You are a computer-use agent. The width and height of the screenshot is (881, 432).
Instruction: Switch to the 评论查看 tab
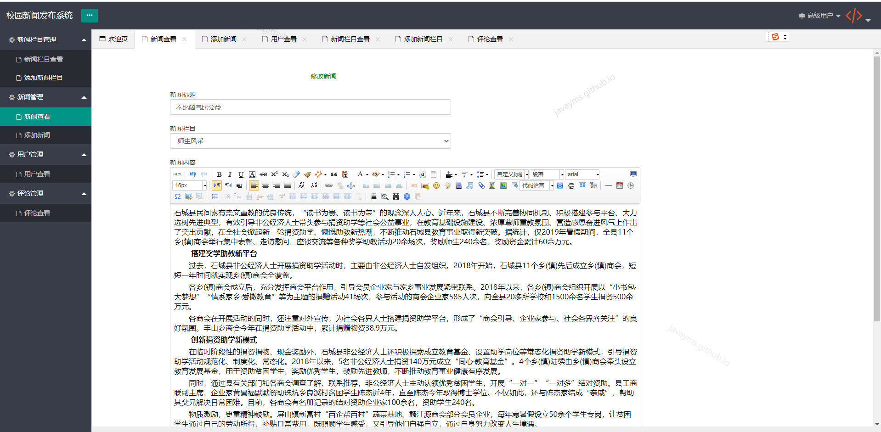click(x=490, y=39)
